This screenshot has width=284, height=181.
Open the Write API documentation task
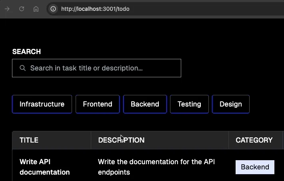[44, 167]
